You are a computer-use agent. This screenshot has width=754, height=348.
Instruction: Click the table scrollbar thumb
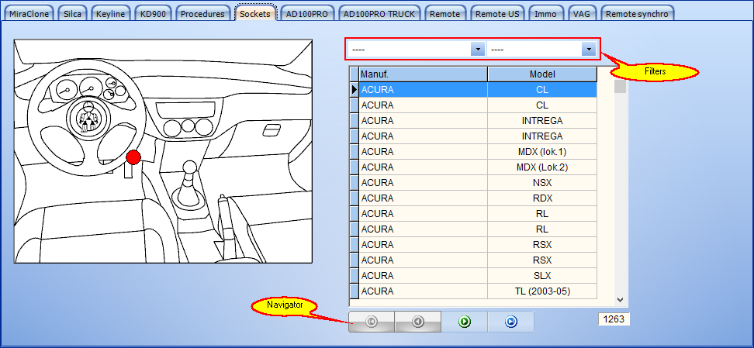[621, 87]
